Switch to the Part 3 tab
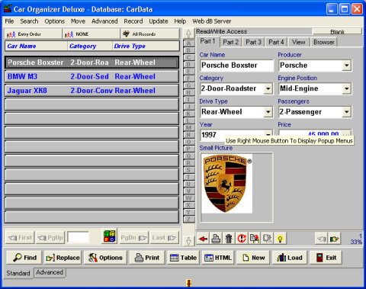 pyautogui.click(x=253, y=42)
